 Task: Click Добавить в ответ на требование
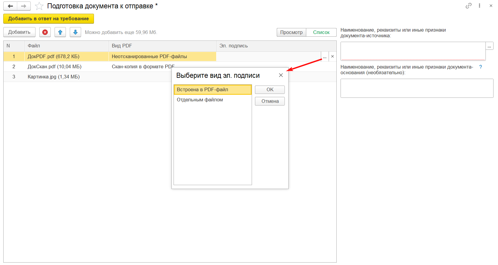tap(49, 18)
